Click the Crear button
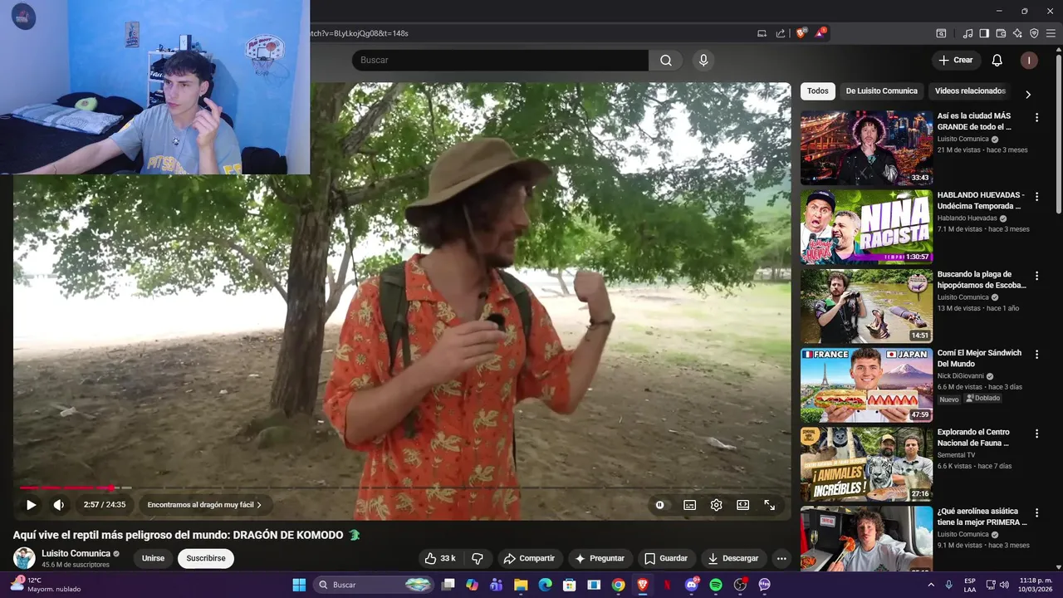The height and width of the screenshot is (598, 1063). tap(955, 60)
